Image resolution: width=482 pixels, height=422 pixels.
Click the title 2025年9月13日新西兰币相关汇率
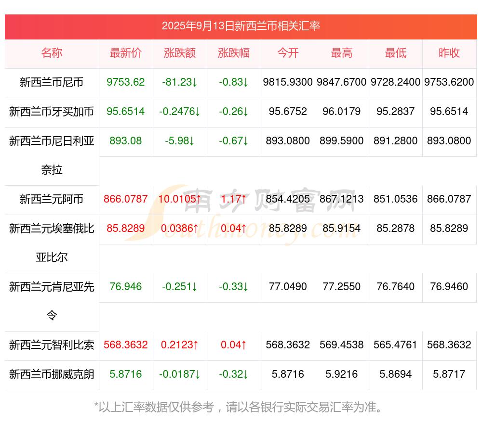241,26
